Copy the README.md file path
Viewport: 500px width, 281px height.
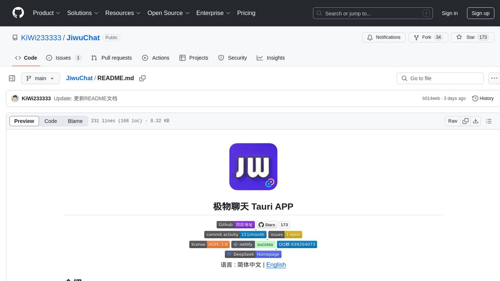pyautogui.click(x=143, y=78)
